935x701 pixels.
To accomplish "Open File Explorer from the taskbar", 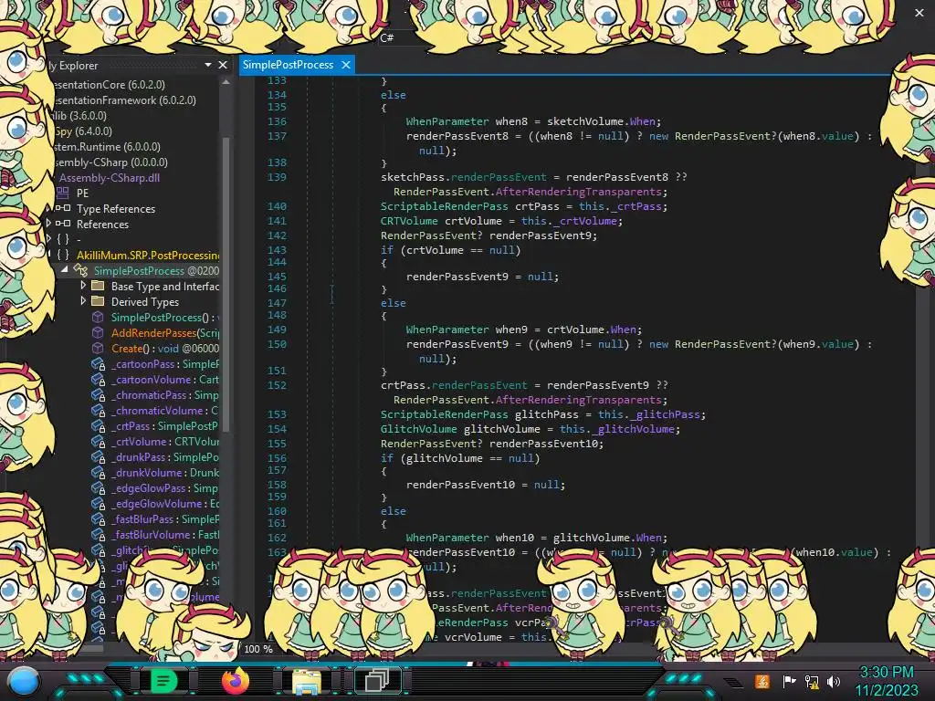I will coord(307,681).
